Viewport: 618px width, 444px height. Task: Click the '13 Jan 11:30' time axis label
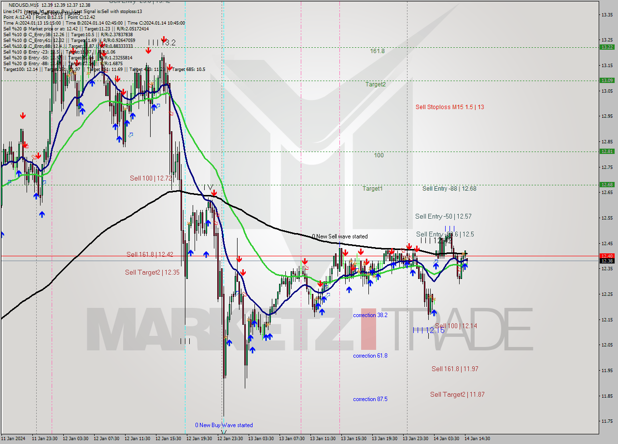point(323,439)
